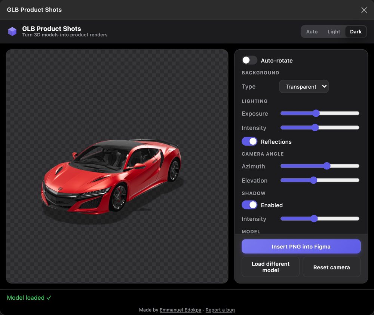Select the Dark theme option
Screen dimensions: 374x315
coord(355,31)
